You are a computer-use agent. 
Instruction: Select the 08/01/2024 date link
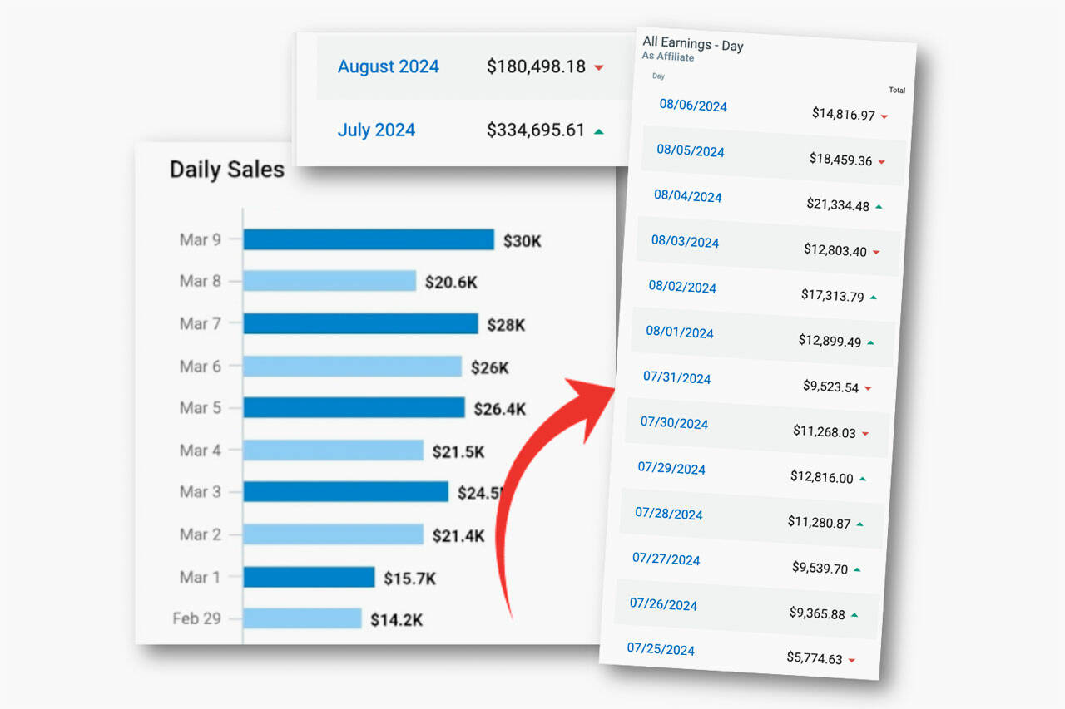(x=680, y=332)
